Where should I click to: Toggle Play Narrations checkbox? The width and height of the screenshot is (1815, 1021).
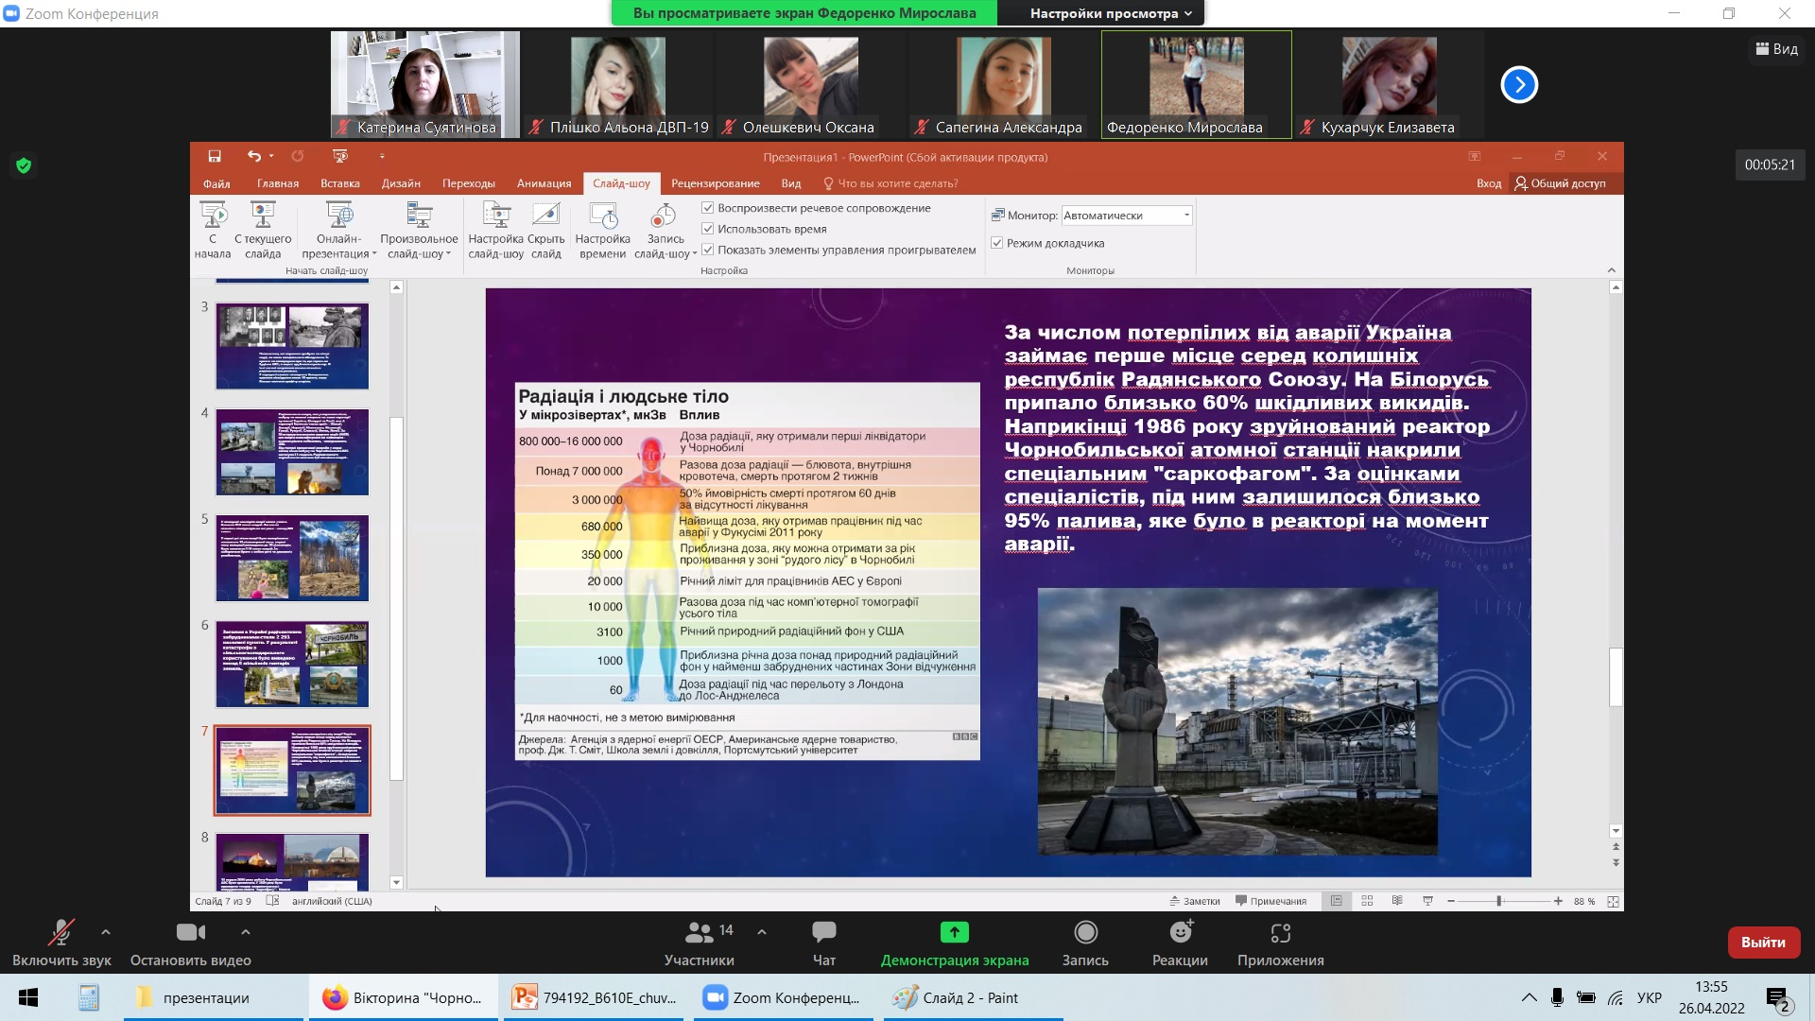[x=707, y=208]
